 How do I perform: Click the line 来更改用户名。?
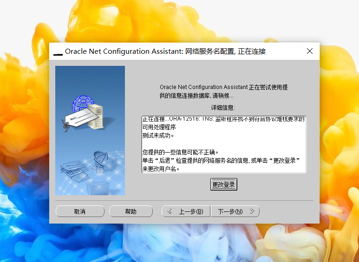[161, 169]
